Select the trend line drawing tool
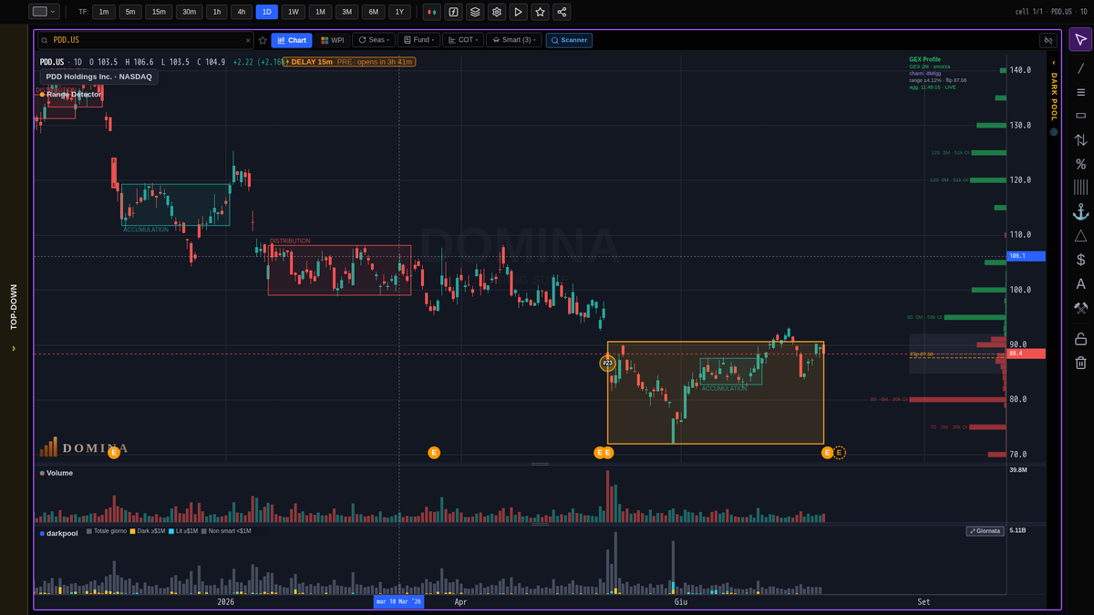This screenshot has width=1094, height=615. tap(1080, 67)
